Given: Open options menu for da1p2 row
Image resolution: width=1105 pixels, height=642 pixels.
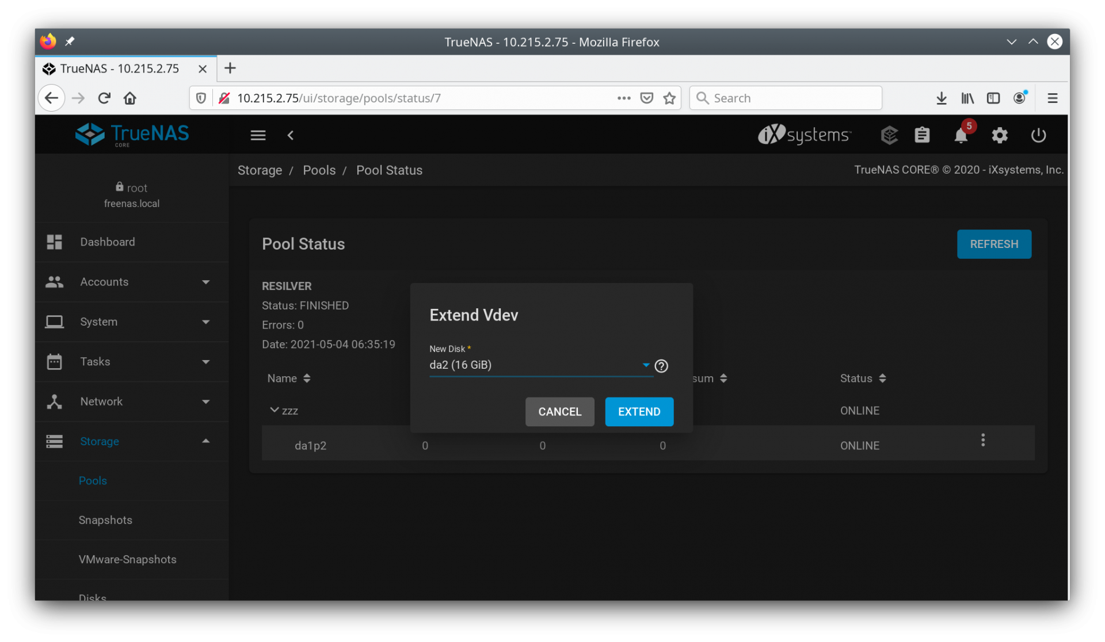Looking at the screenshot, I should pyautogui.click(x=983, y=440).
